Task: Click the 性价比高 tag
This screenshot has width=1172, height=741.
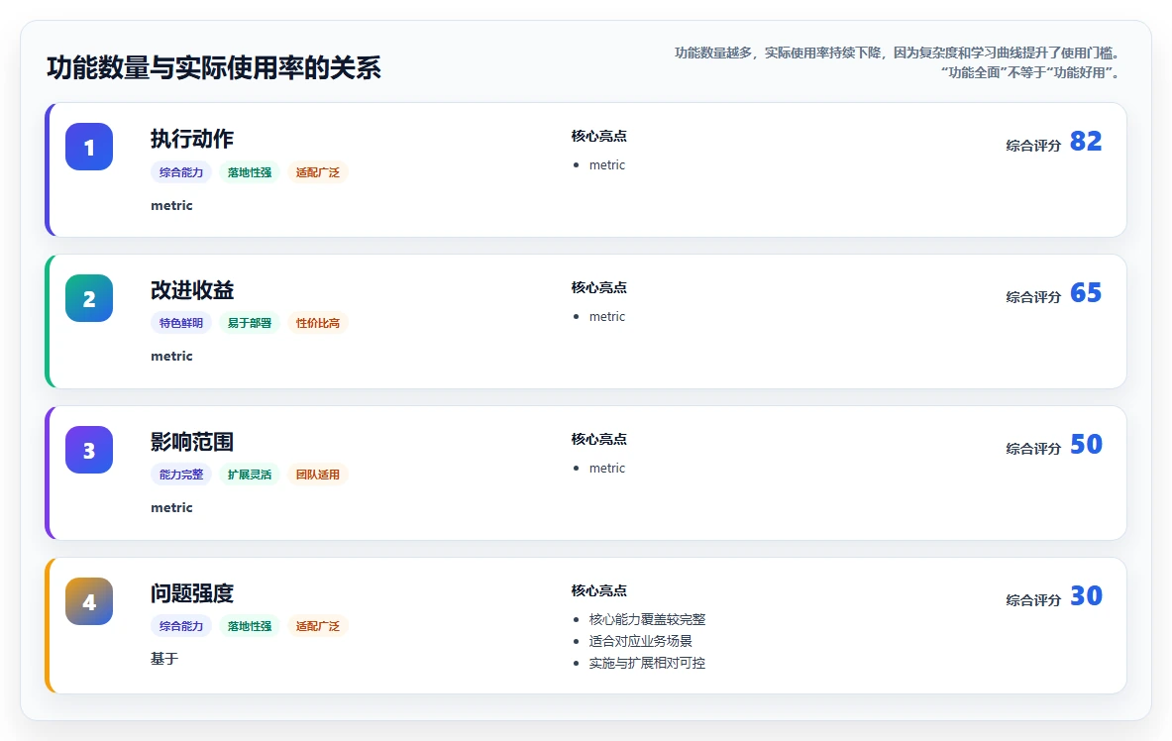Action: 318,323
